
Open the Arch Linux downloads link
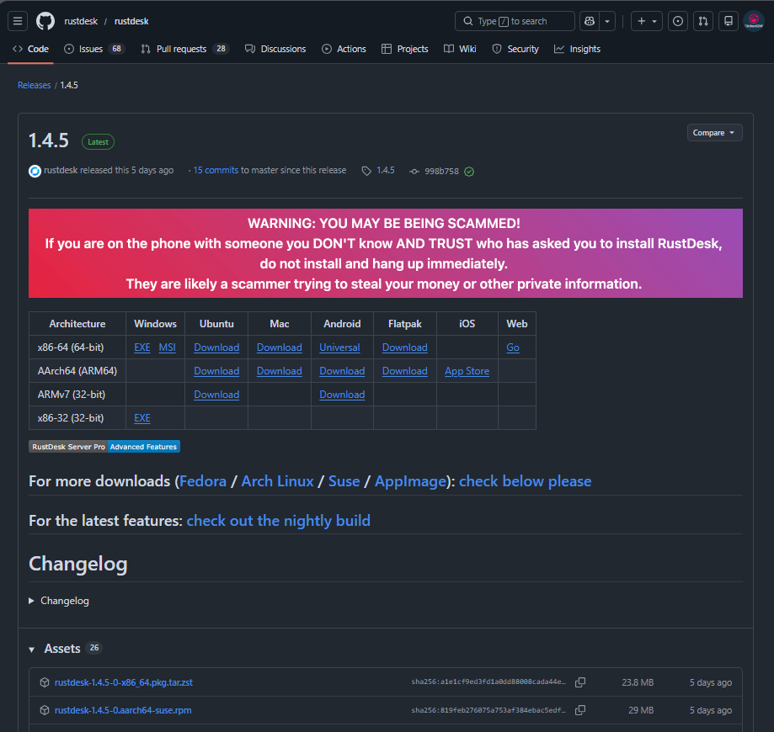pos(277,481)
